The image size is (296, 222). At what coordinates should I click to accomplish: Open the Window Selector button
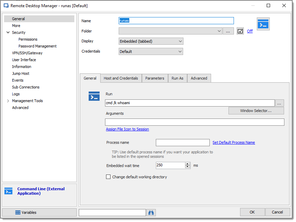[256, 111]
